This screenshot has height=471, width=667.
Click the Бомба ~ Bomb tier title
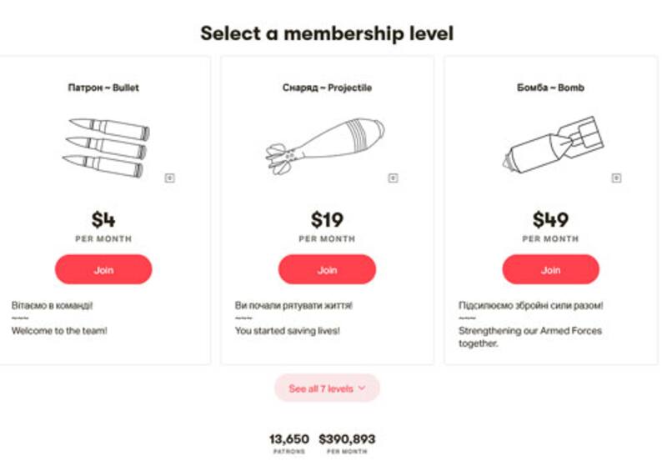(550, 88)
